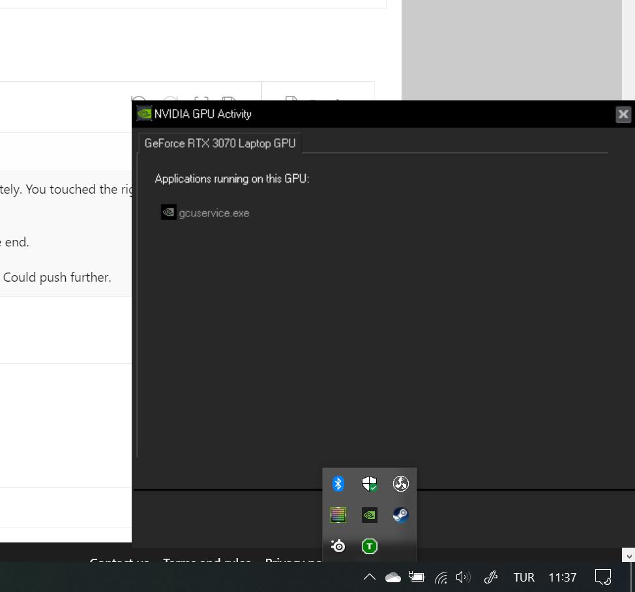635x592 pixels.
Task: Click the 'Could push further.' text in the browser
Action: point(57,277)
